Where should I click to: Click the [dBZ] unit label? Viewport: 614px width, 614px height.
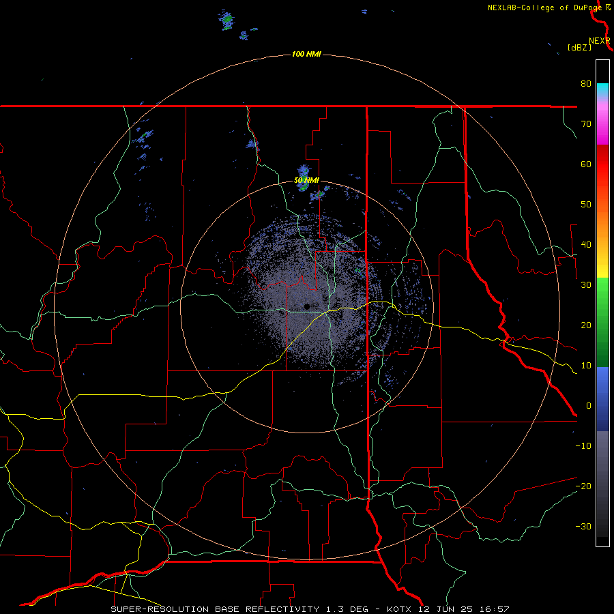click(579, 48)
